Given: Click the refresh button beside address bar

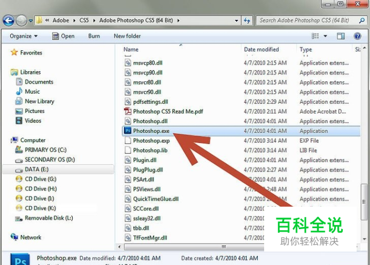Looking at the screenshot, I should point(247,20).
